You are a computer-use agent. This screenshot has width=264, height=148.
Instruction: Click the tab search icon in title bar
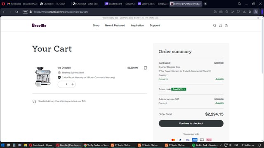[239, 4]
